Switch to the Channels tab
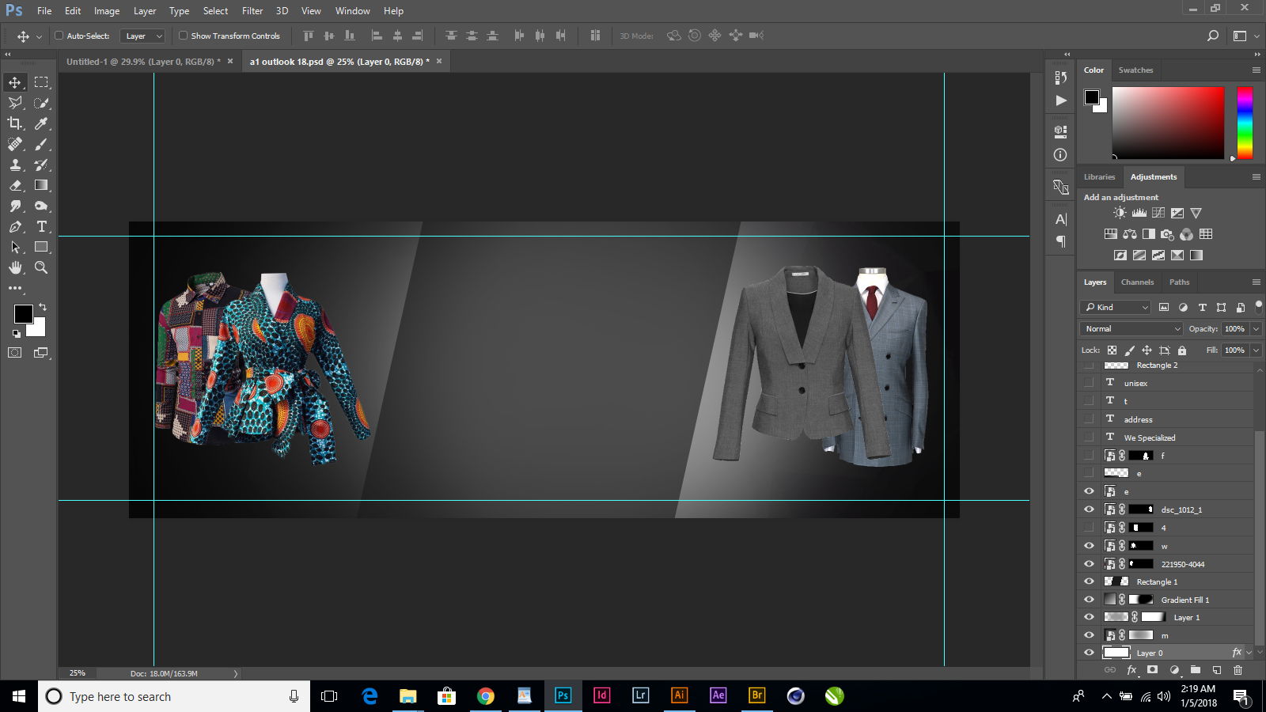This screenshot has height=712, width=1266. click(1137, 282)
